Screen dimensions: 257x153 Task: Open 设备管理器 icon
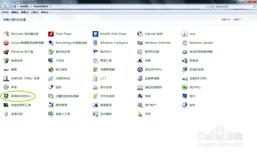140,78
